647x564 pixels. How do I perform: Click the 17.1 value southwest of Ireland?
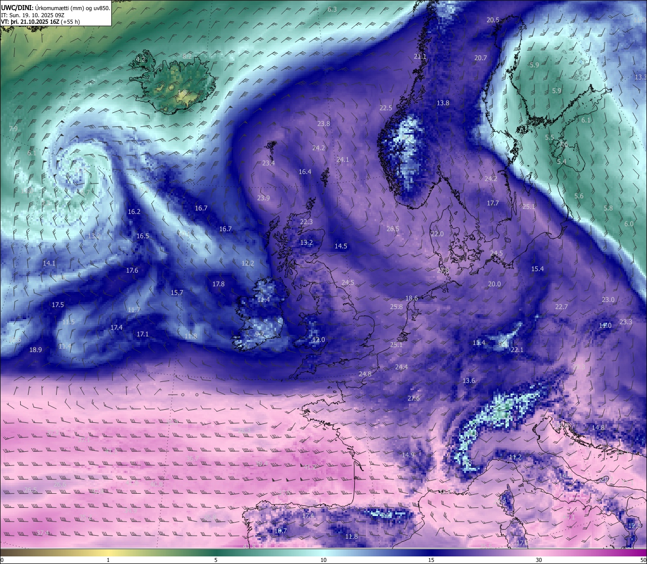click(143, 334)
